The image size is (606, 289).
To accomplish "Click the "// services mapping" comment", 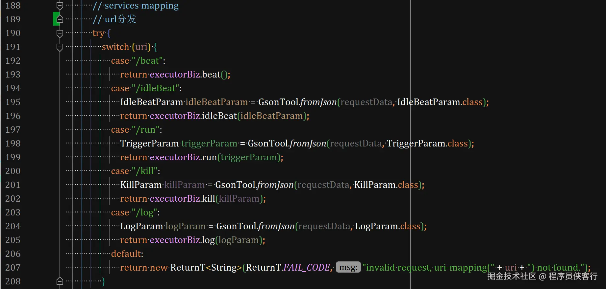I will (x=136, y=6).
